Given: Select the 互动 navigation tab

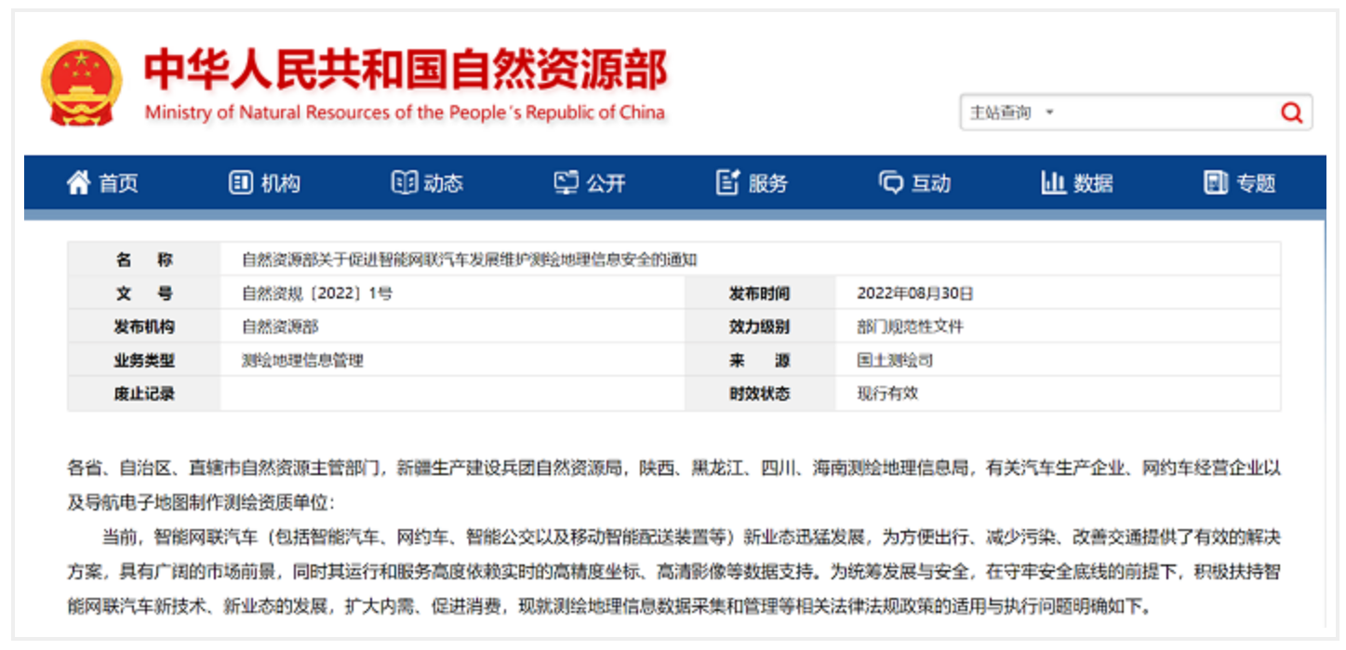Looking at the screenshot, I should 930,184.
